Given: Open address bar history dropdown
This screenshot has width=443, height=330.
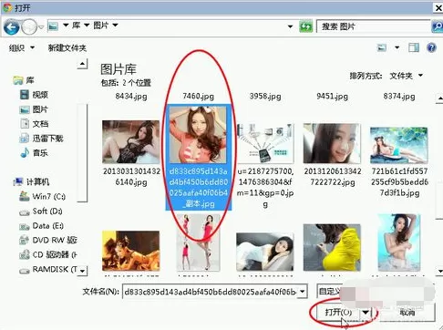Looking at the screenshot, I should click(x=290, y=26).
